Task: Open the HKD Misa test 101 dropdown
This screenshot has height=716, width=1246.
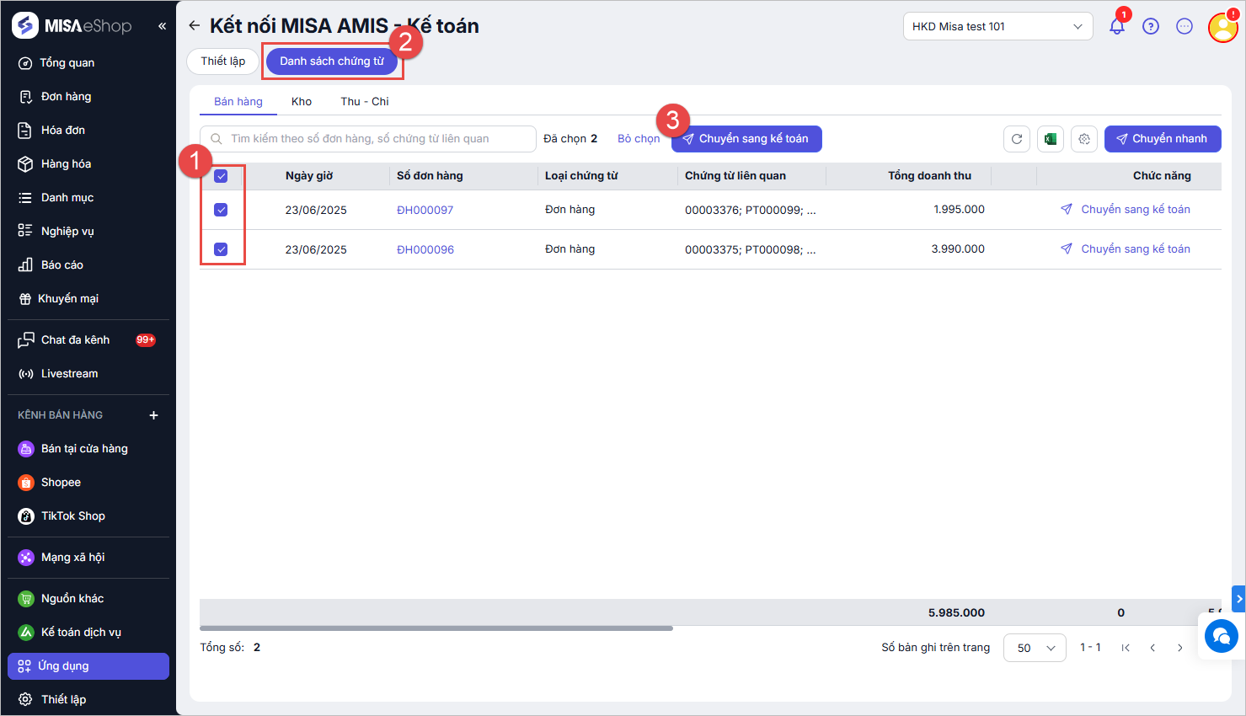Action: pyautogui.click(x=997, y=27)
